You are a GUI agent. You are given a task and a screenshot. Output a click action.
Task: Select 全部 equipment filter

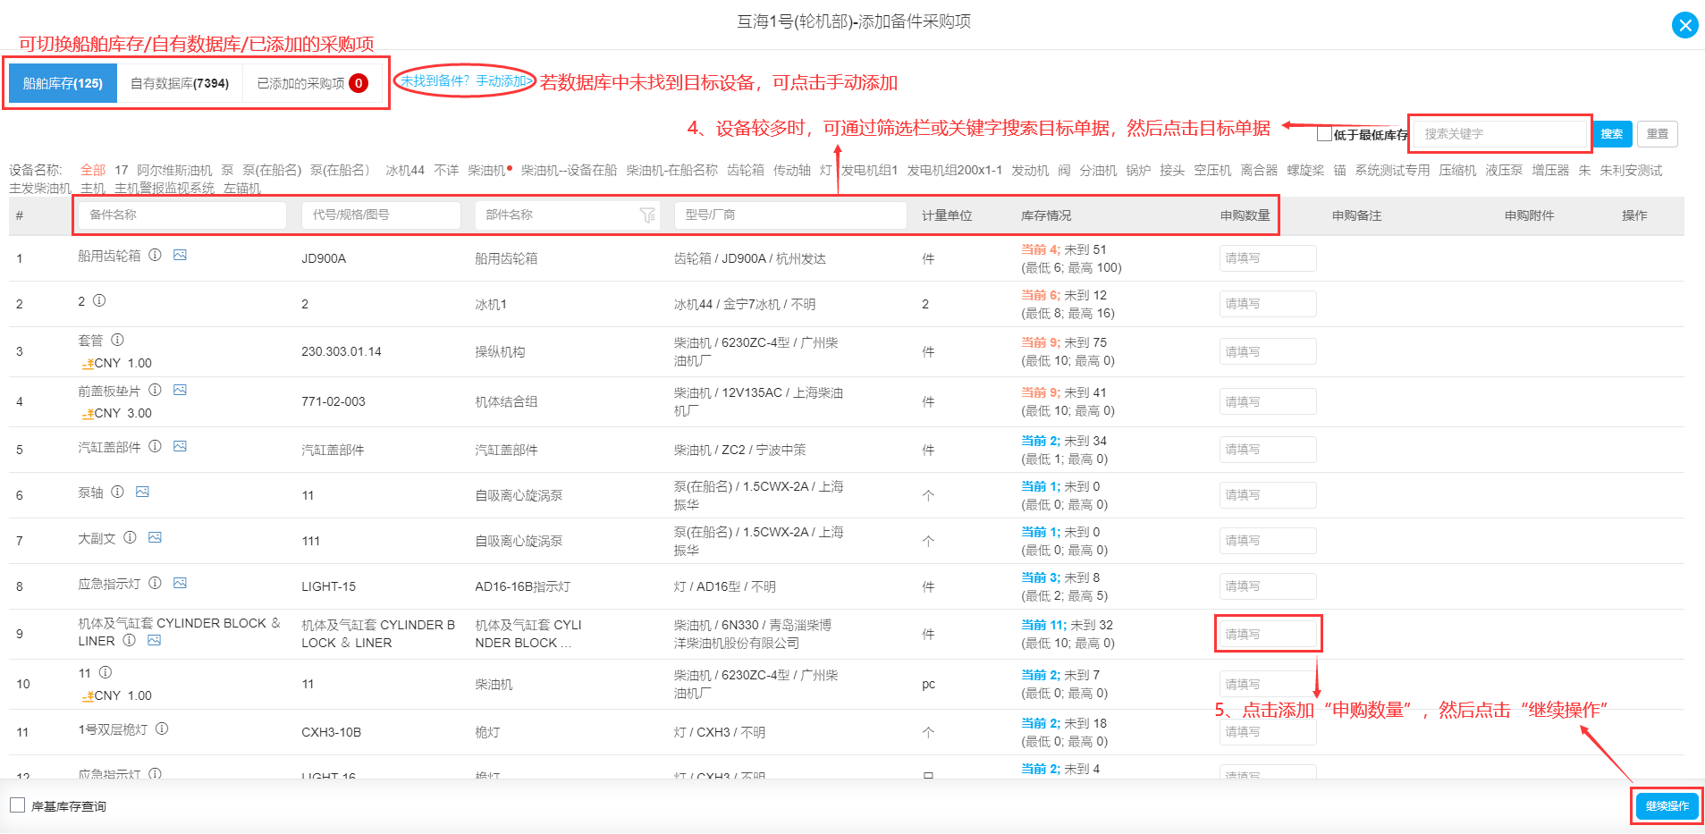(93, 170)
